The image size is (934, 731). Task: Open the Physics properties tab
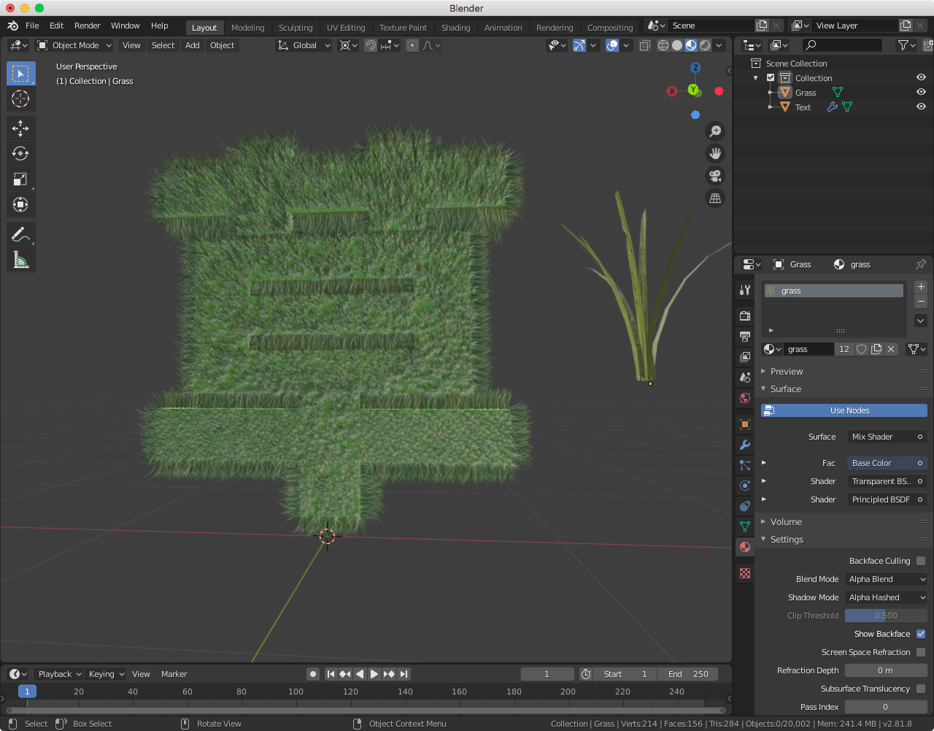(x=745, y=486)
